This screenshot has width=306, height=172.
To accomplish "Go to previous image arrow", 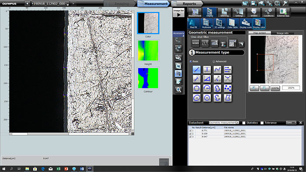I will point(27,3).
